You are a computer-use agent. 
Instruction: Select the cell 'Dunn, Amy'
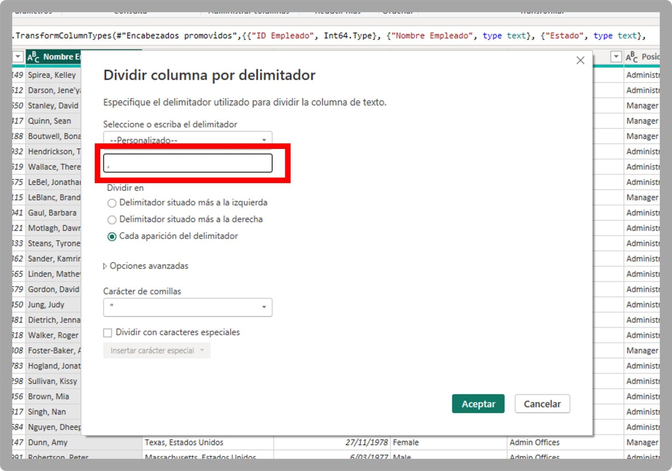pyautogui.click(x=84, y=443)
